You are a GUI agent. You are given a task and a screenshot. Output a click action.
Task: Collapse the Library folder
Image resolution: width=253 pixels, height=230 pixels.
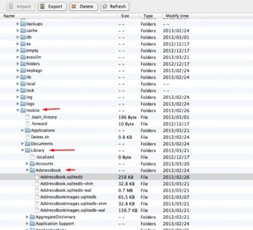pyautogui.click(x=23, y=150)
